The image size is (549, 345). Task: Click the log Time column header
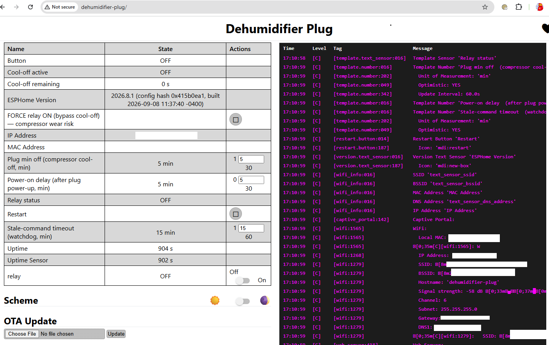click(x=289, y=48)
